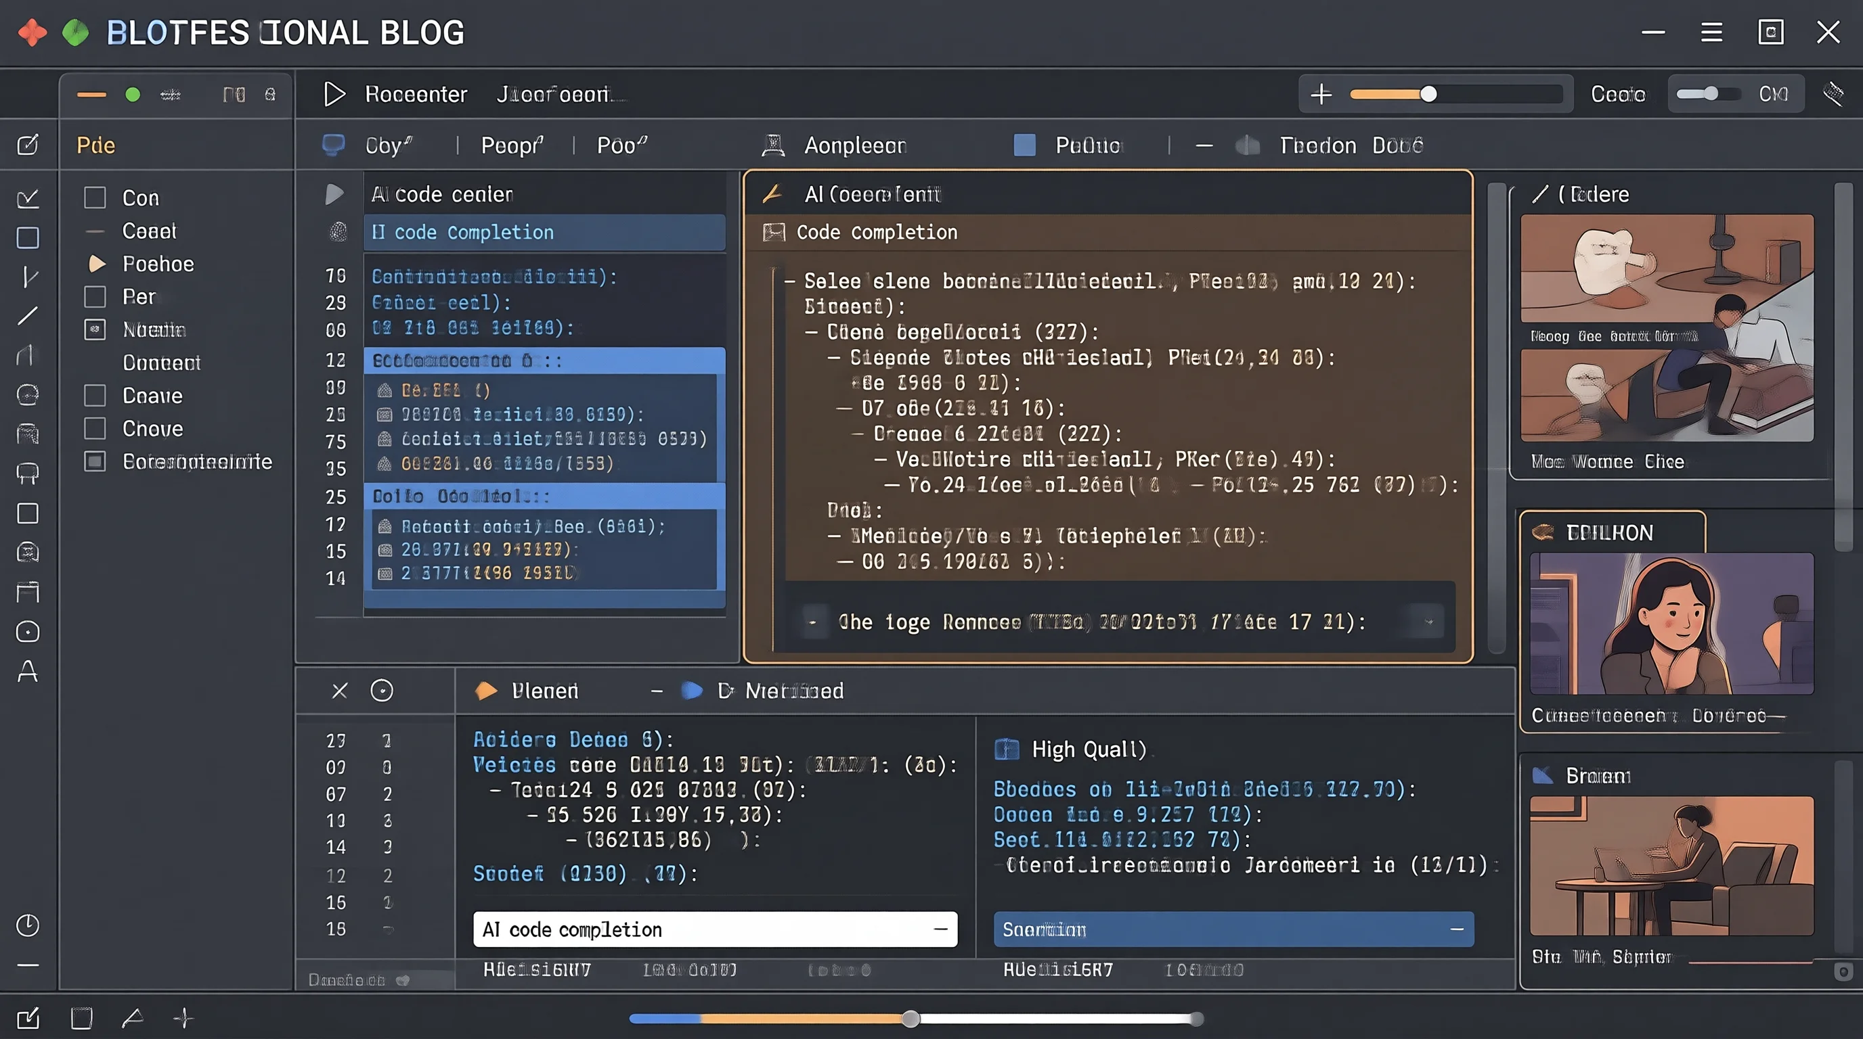Click the brush icon at toolbar right end

tap(1833, 94)
